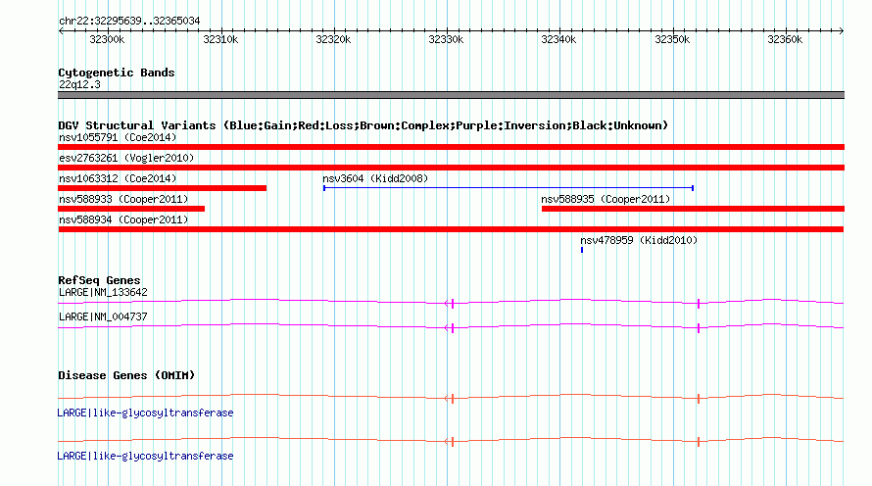Screen dimensions: 872x486
Task: Select the red bar under nsv1055791
Action: pos(451,147)
